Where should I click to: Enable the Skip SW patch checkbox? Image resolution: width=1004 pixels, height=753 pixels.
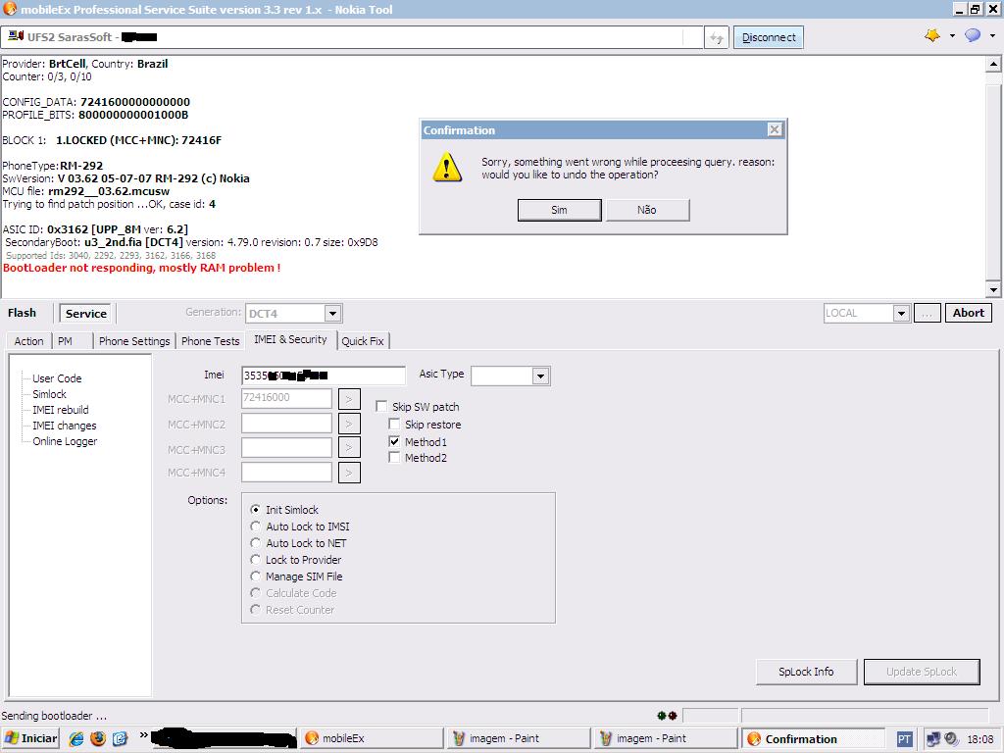(382, 407)
